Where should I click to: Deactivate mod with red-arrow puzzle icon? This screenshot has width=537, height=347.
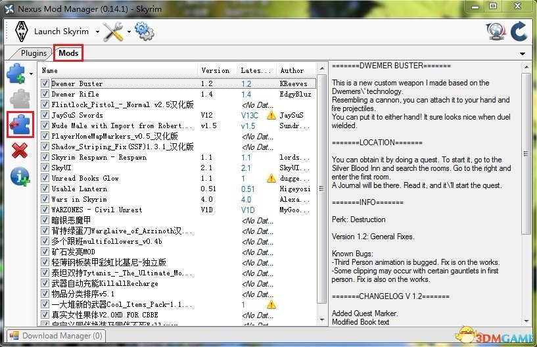[x=20, y=125]
